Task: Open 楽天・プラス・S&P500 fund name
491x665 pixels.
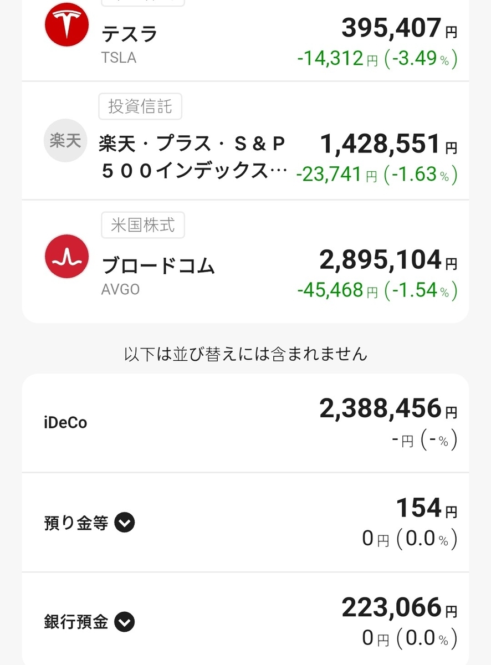Action: pyautogui.click(x=193, y=157)
